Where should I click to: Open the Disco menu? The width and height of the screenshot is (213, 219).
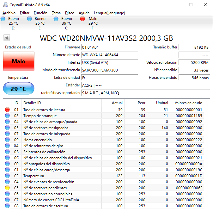tap(70, 13)
